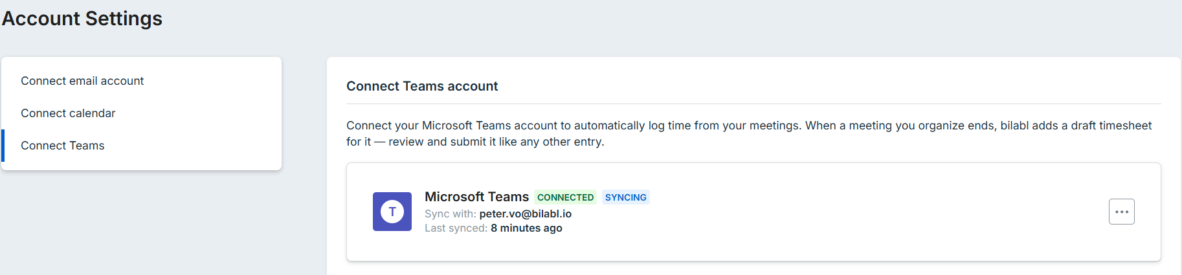
Task: Click the peter.vo@bilabl.io sync email address
Action: click(x=526, y=214)
